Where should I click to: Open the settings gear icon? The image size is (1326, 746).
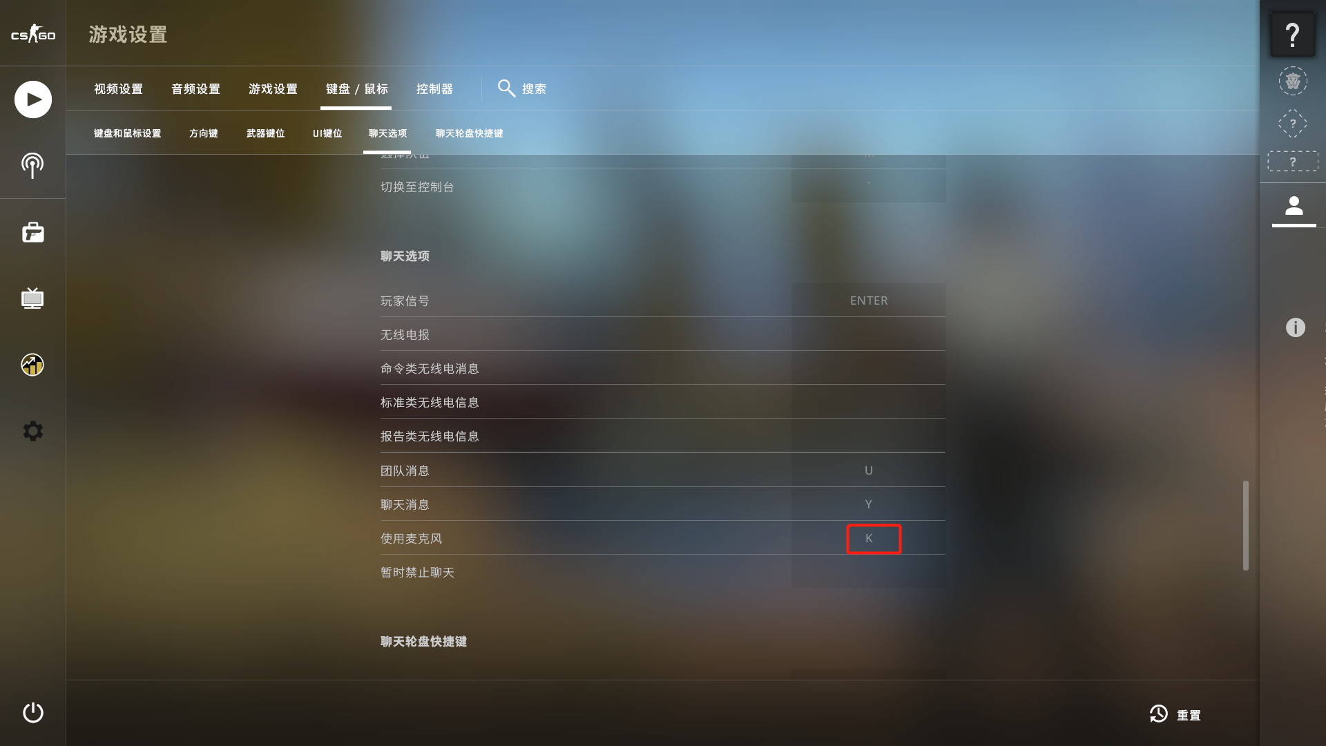pos(32,431)
